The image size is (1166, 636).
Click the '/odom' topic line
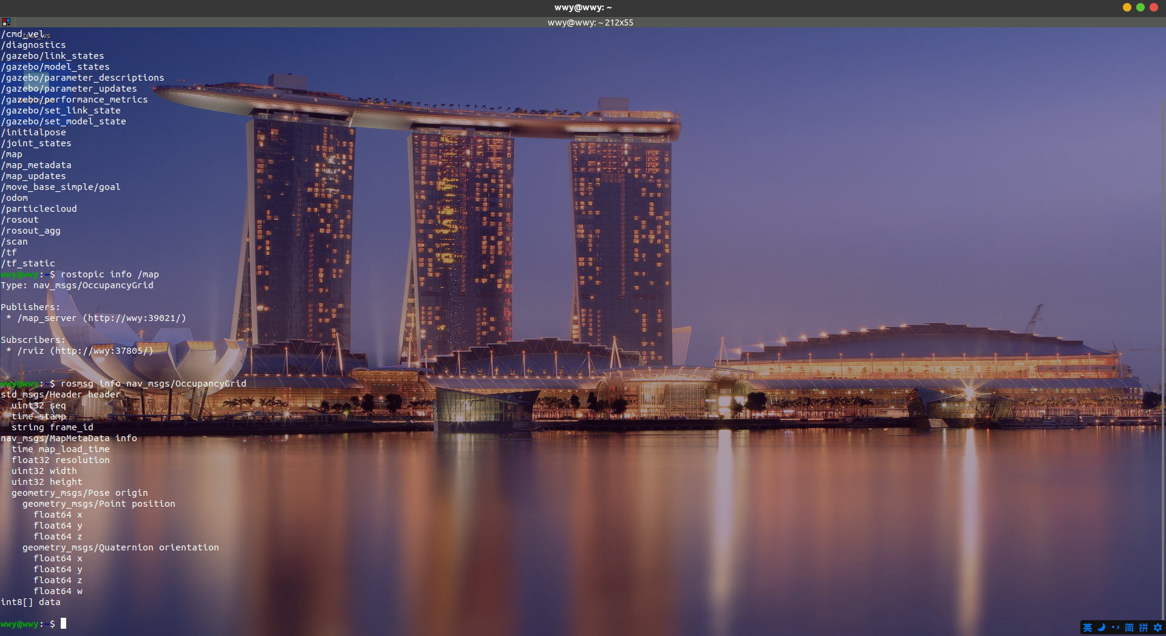(x=14, y=198)
